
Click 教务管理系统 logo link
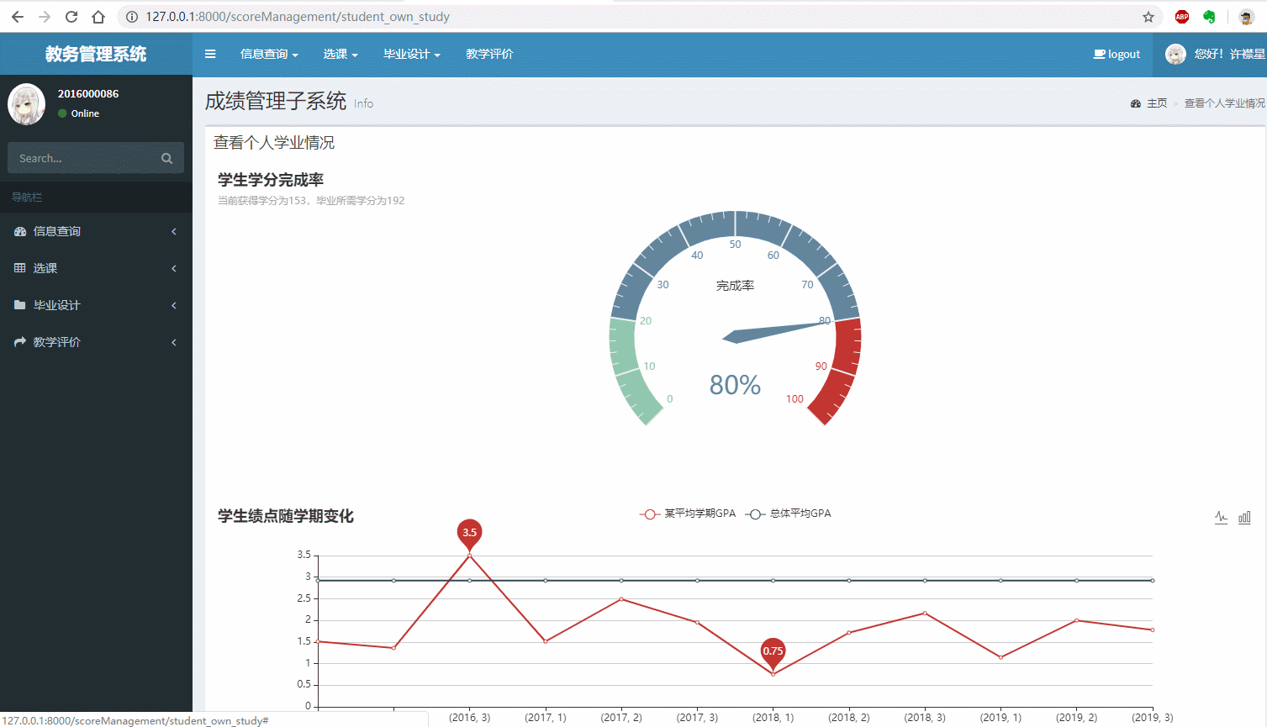click(96, 54)
